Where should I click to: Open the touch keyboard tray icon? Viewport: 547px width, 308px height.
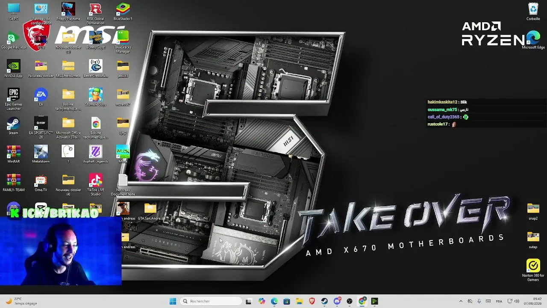click(488, 301)
